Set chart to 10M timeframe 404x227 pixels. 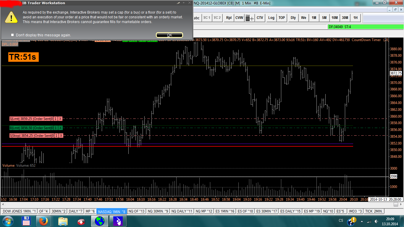[335, 18]
